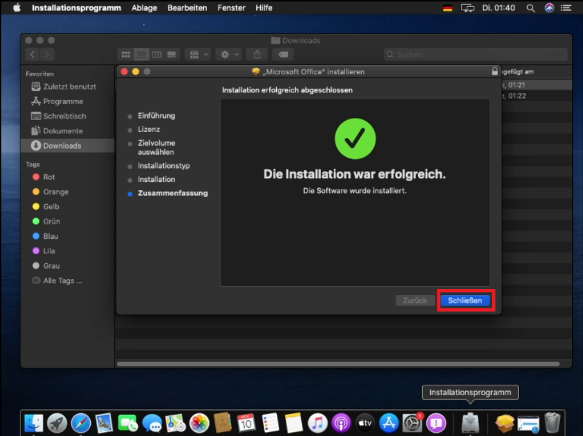Switch Finder to gallery view
Image resolution: width=583 pixels, height=436 pixels.
172,55
